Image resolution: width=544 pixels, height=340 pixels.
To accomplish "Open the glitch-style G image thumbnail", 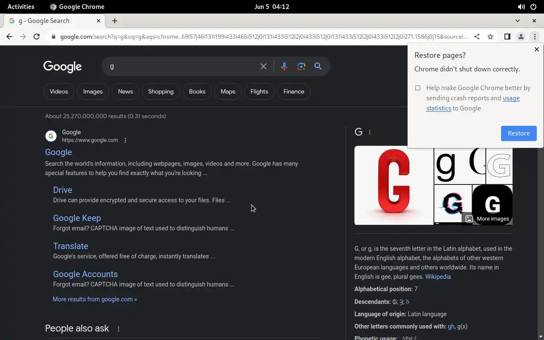I will tap(453, 204).
